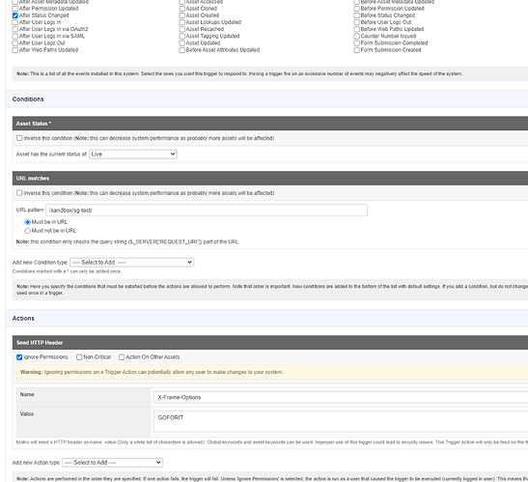Enable the After User Logs In event
Screen dimensions: 528x482
15,22
